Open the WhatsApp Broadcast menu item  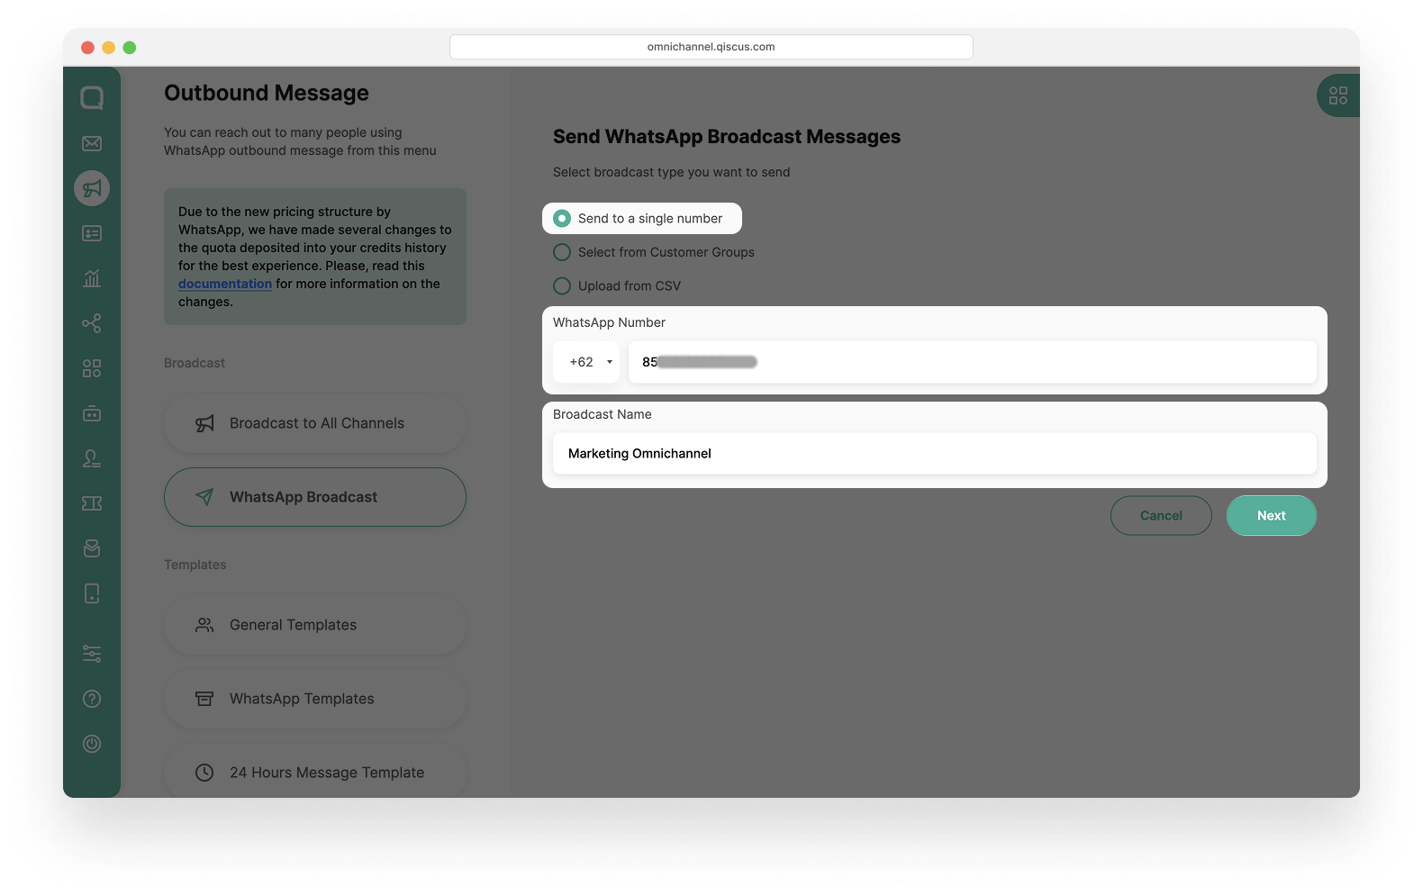click(x=315, y=497)
